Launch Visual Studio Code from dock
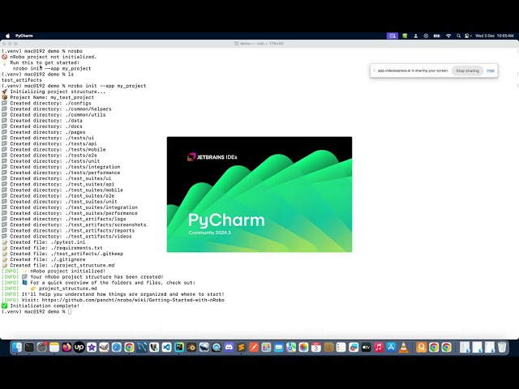This screenshot has width=519, height=389. (x=166, y=348)
